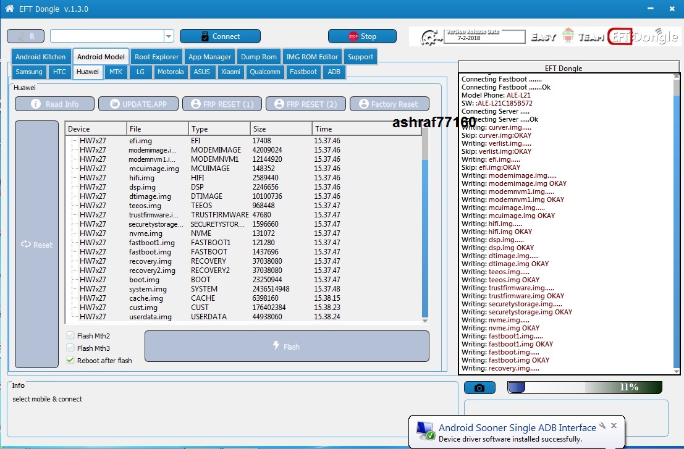The image size is (684, 449).
Task: Select the Huawei brand tab
Action: click(x=88, y=72)
